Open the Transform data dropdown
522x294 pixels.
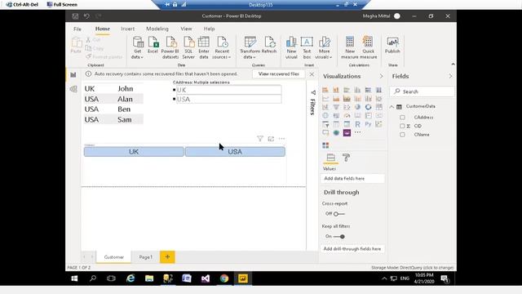point(250,47)
